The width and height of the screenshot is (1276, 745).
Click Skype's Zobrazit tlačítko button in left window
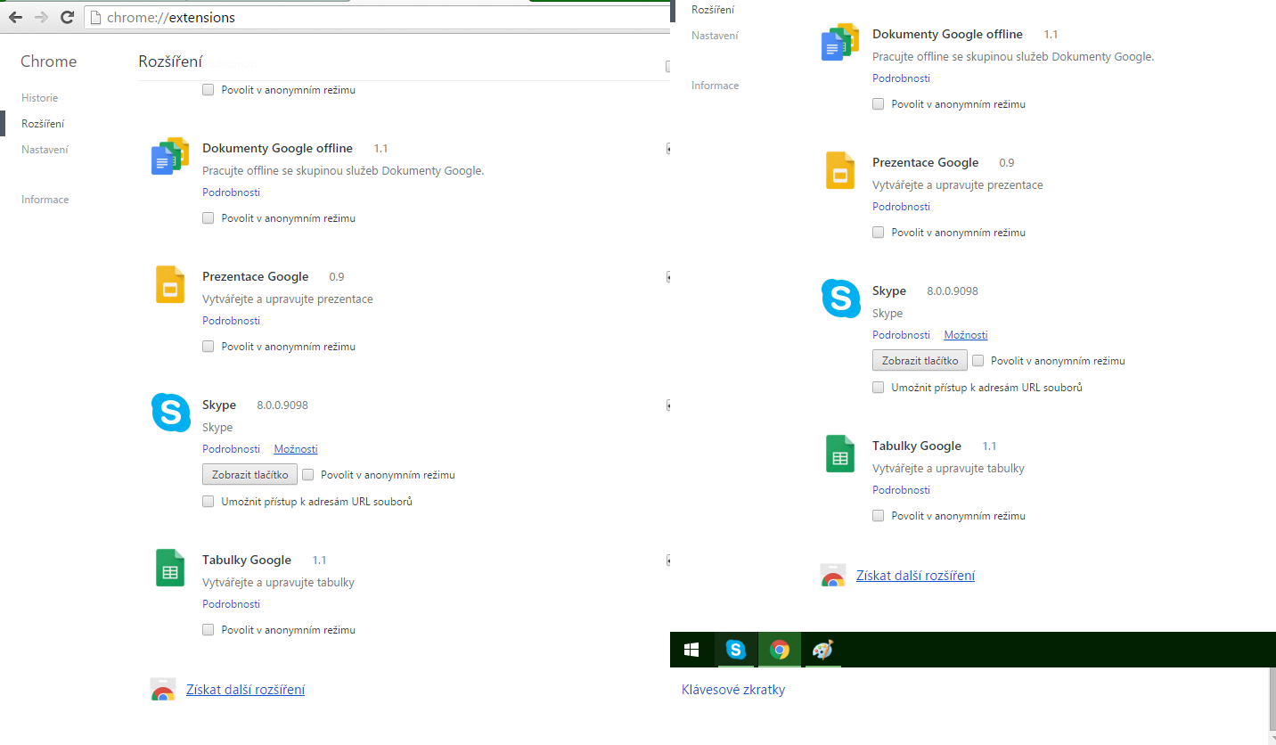249,475
